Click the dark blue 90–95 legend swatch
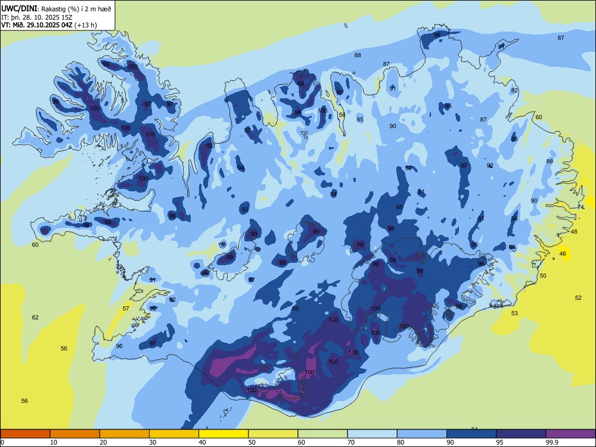 [471, 434]
